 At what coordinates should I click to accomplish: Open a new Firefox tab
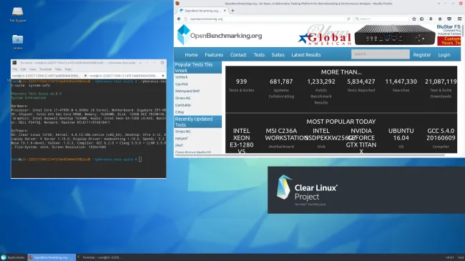[x=232, y=11]
